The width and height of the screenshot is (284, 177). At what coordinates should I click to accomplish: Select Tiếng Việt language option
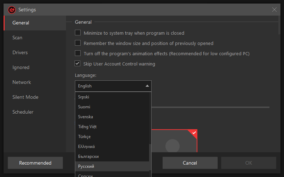coord(112,127)
